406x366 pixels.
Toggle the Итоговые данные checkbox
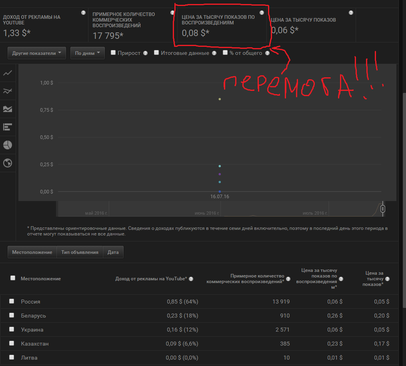pos(156,52)
